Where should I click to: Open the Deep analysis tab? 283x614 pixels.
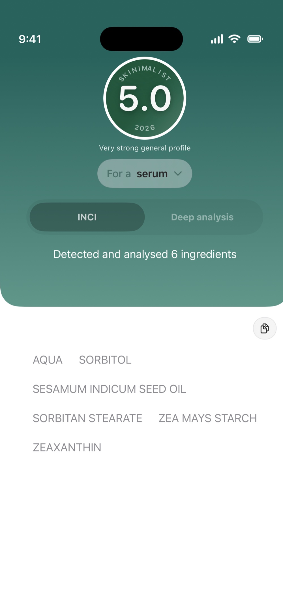[202, 217]
